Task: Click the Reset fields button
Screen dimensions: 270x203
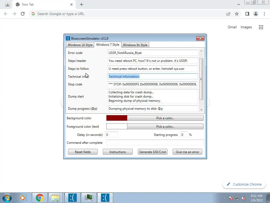Action: (x=83, y=152)
